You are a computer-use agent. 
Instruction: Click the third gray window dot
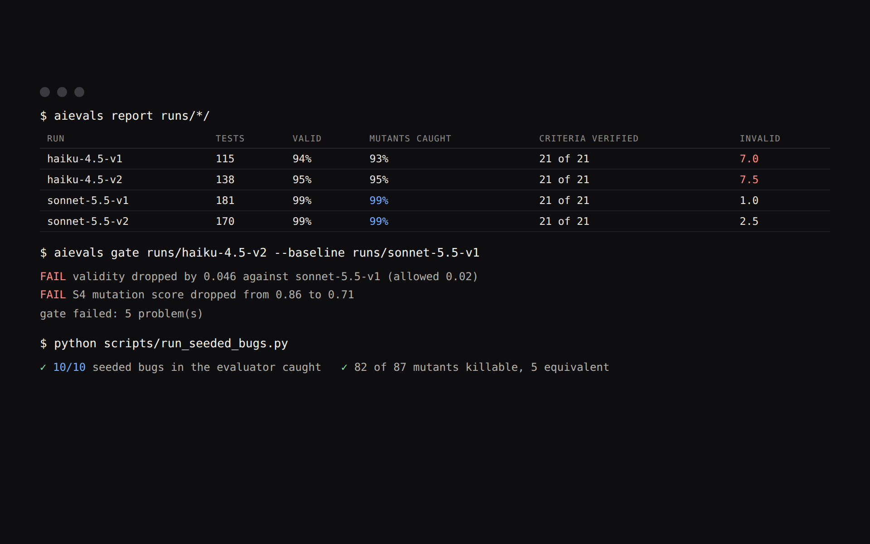79,92
